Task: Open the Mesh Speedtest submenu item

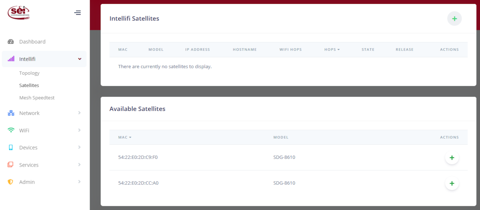Action: point(37,98)
